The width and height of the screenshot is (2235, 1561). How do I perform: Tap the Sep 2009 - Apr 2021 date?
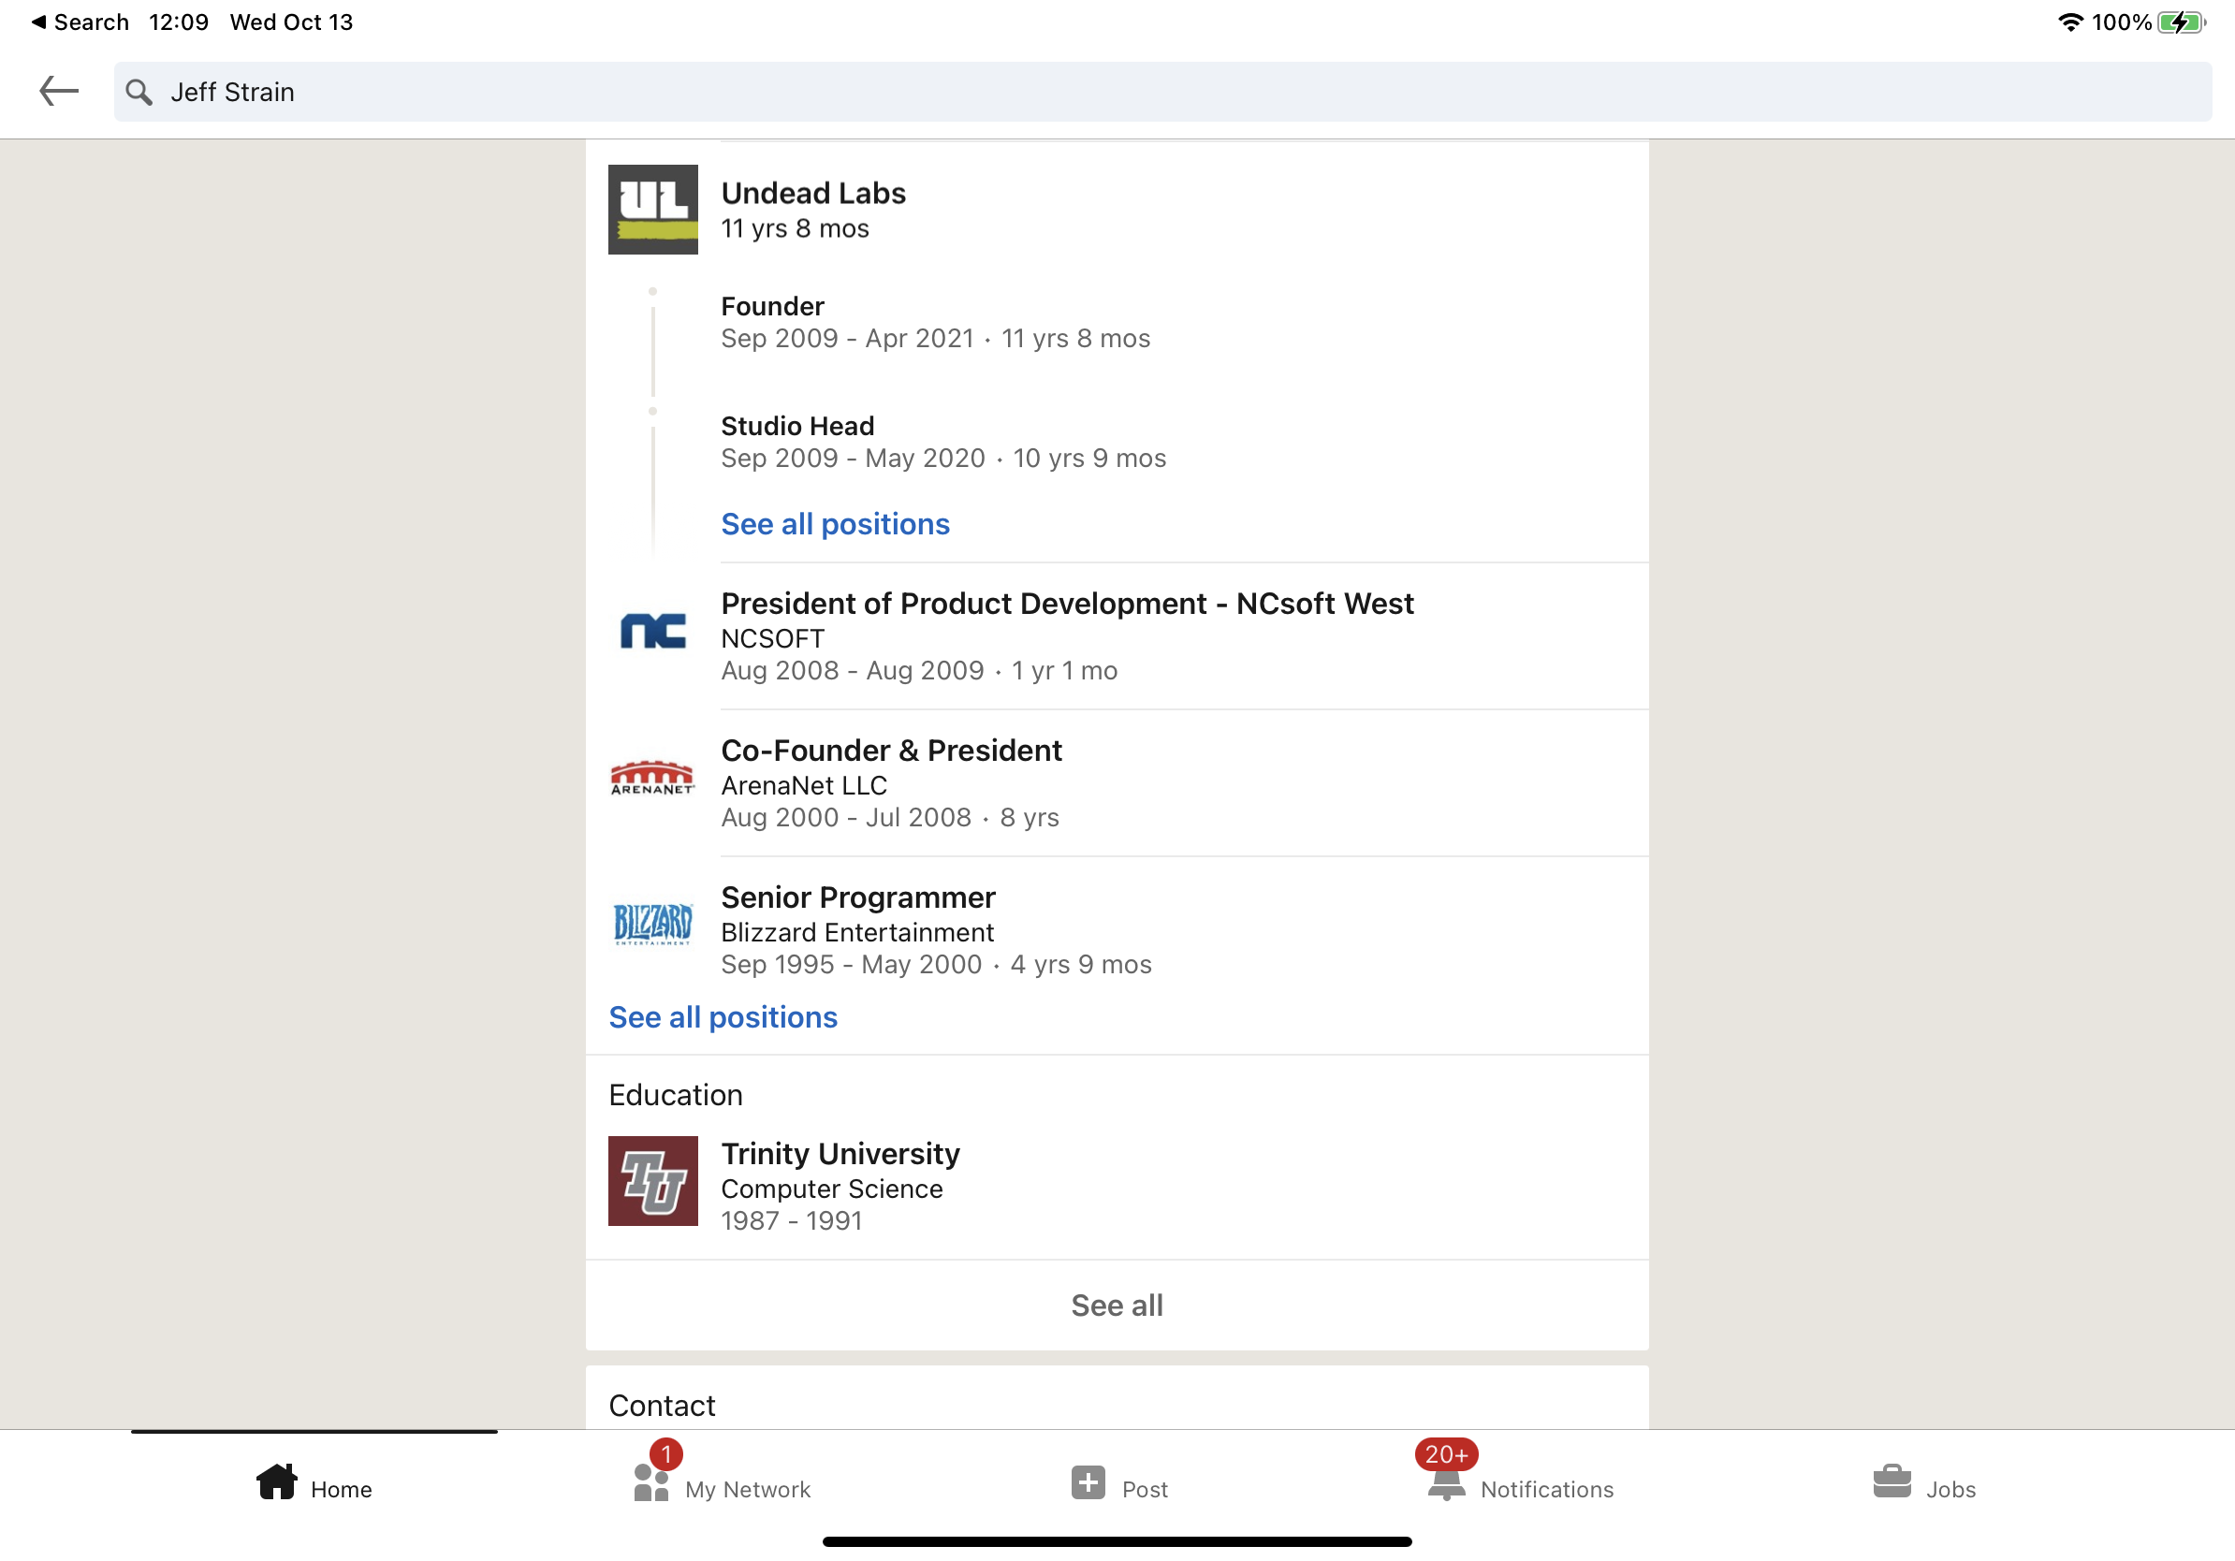pos(847,339)
